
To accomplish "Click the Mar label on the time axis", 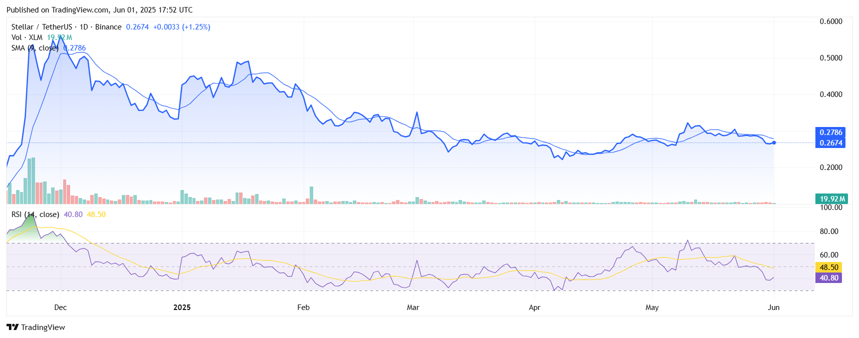I will 413,307.
